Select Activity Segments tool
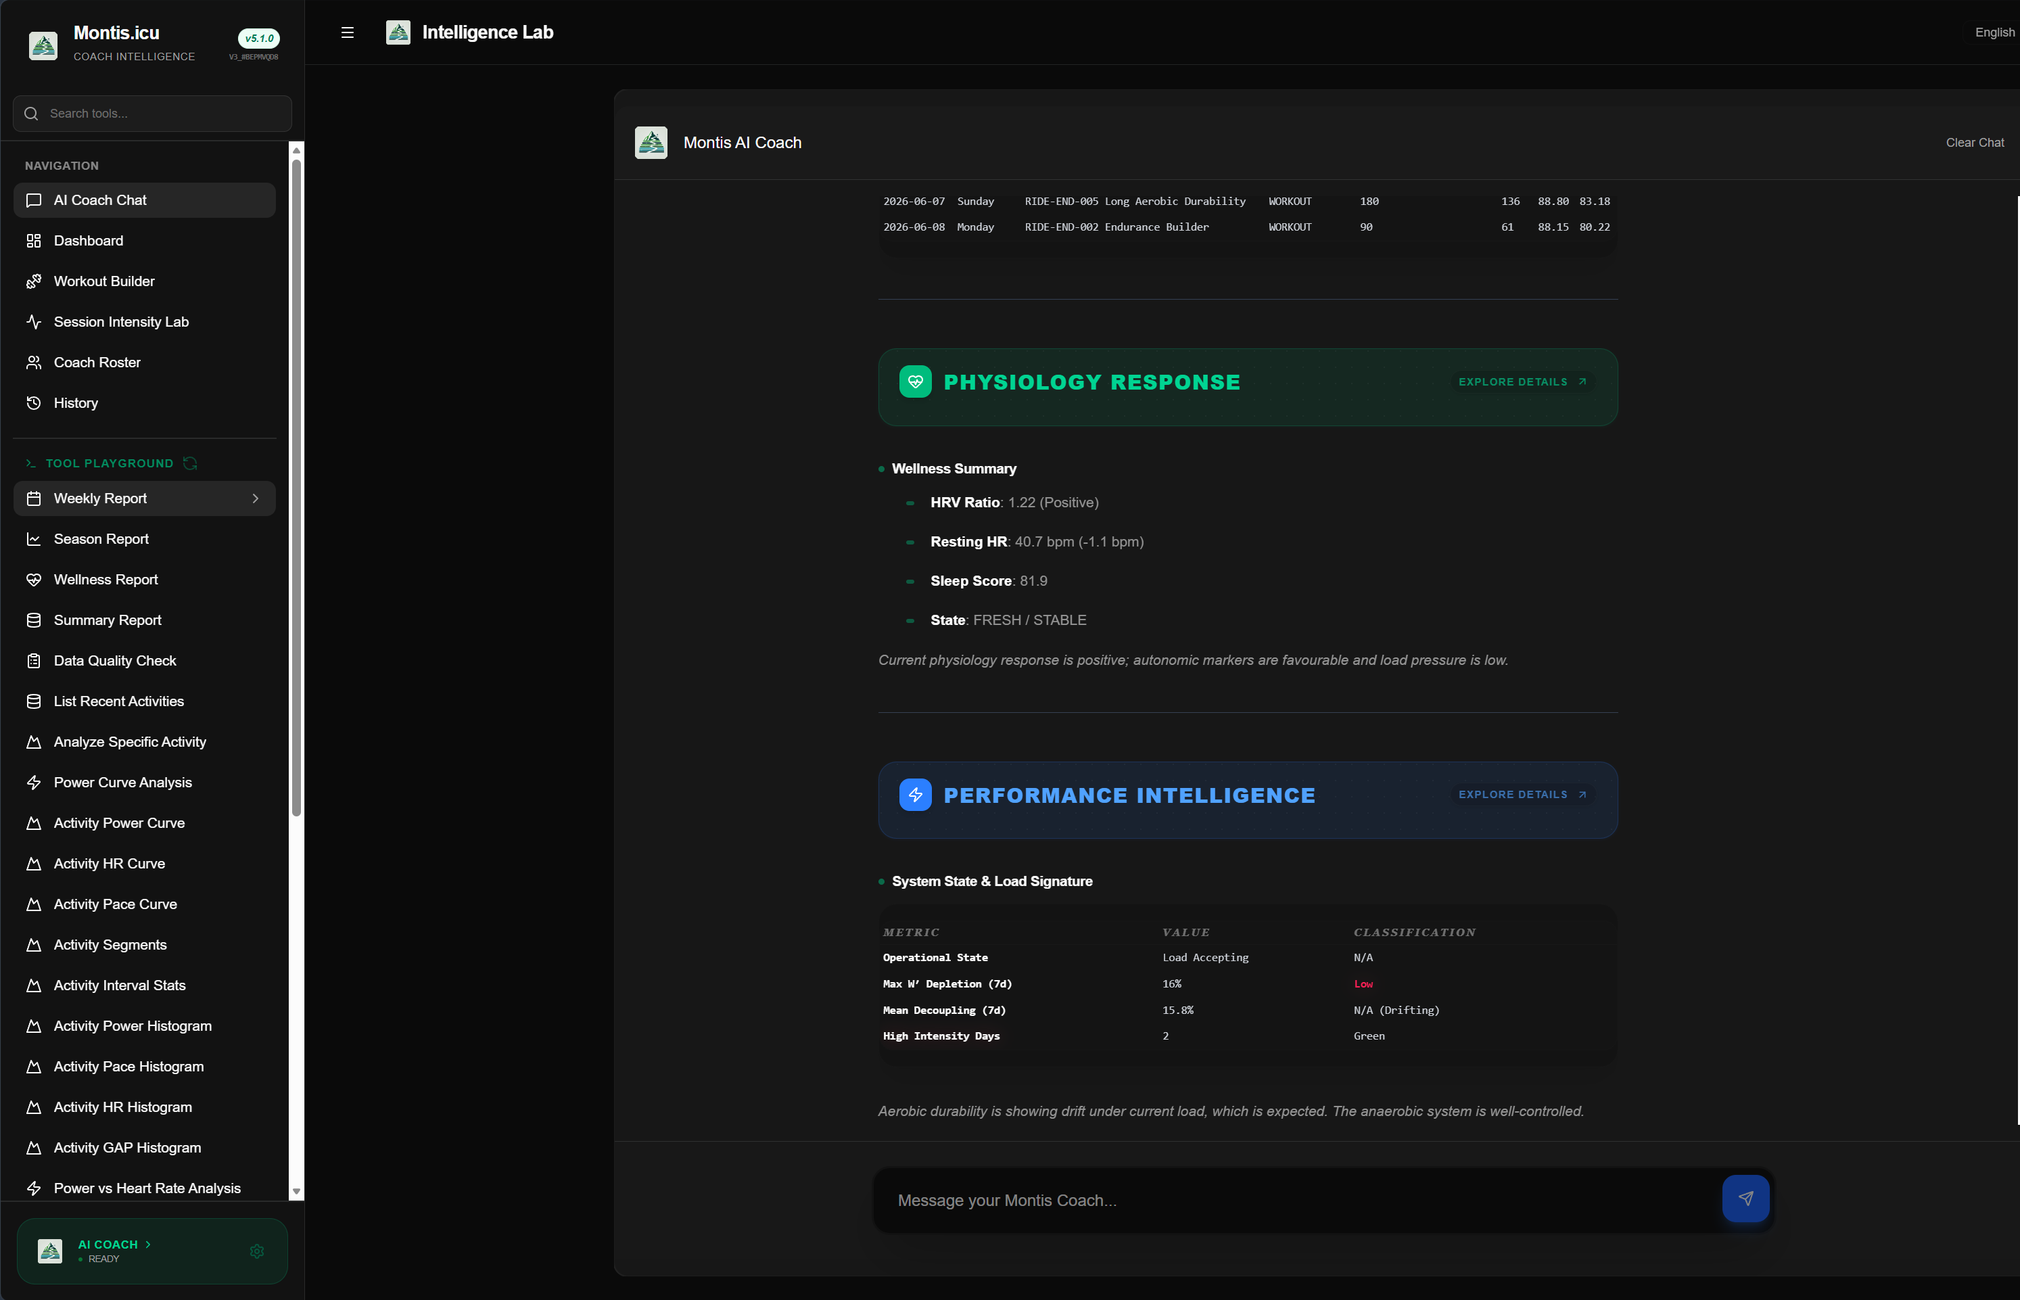Screen dimensions: 2020x1300 144,945
